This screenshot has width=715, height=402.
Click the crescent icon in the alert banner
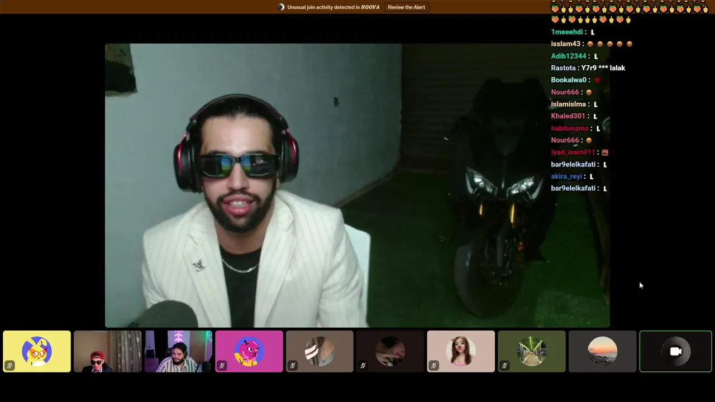[x=282, y=7]
